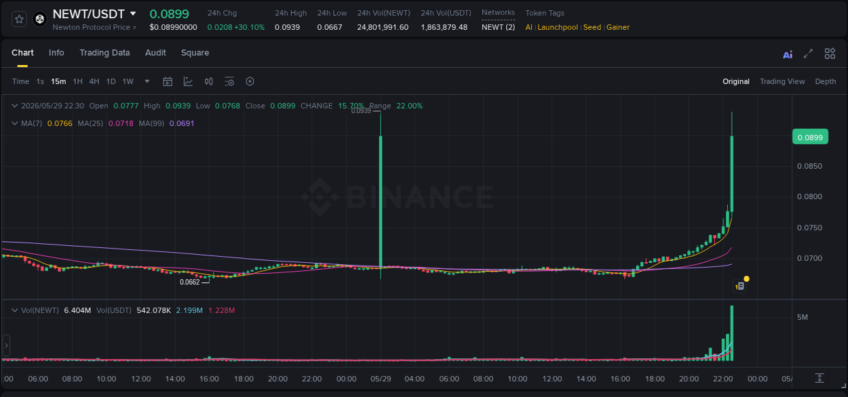The height and width of the screenshot is (397, 848).
Task: Expand the collapsed left side panel arrow
Action: tap(6, 345)
